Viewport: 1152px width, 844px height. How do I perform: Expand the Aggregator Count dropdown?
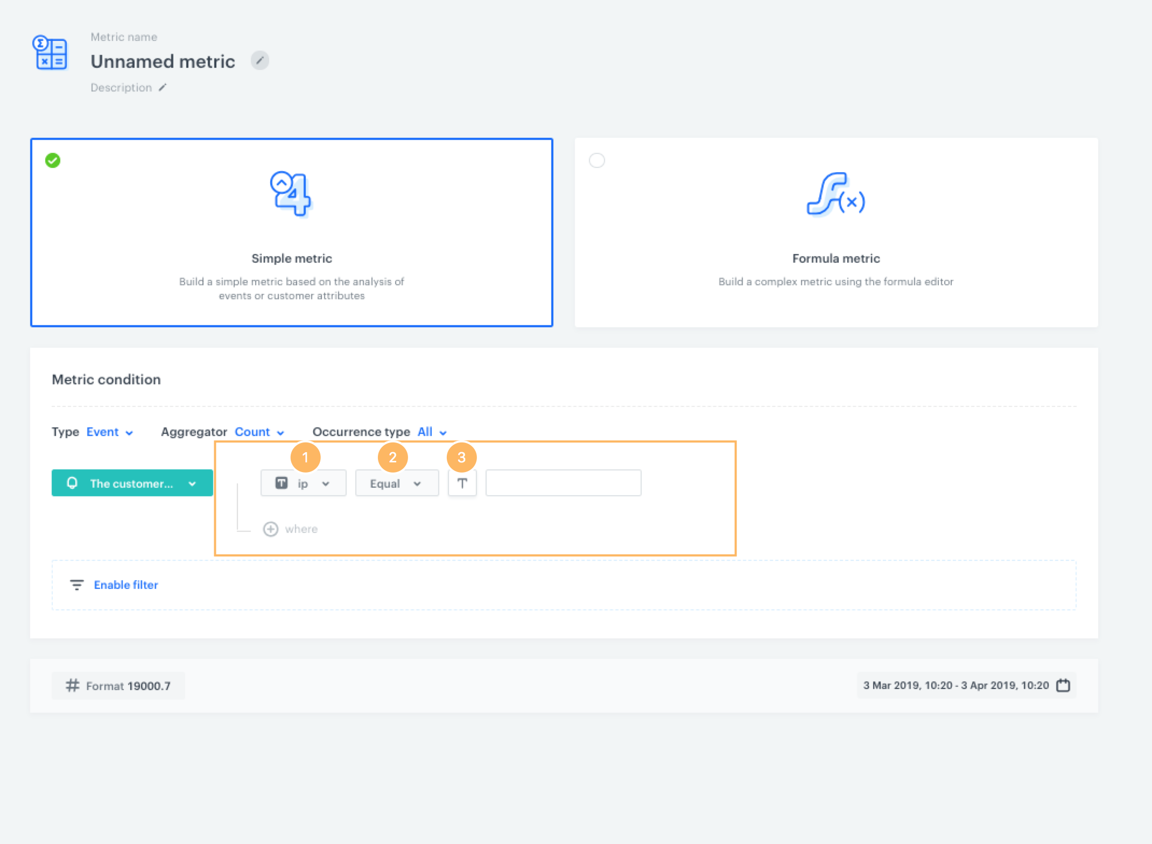click(259, 432)
